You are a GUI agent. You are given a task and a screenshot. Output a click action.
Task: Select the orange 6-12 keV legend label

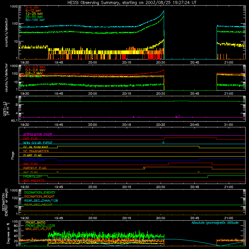tap(33, 11)
